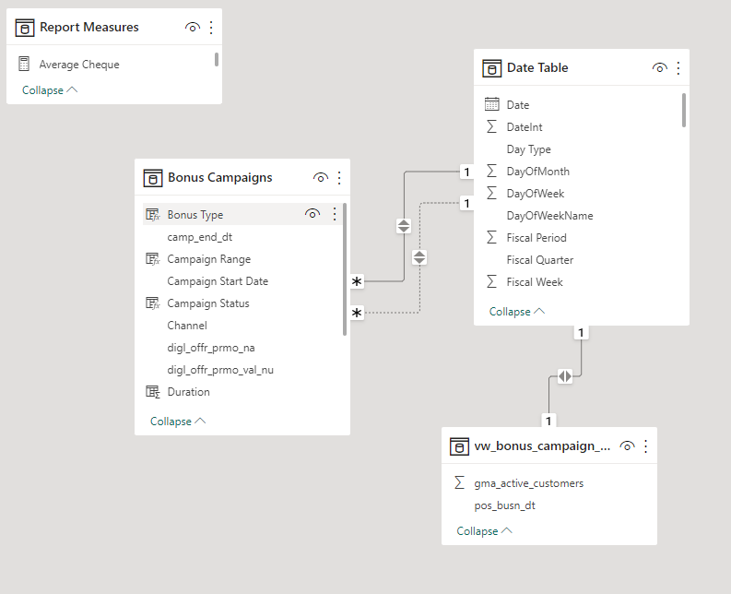Image resolution: width=731 pixels, height=594 pixels.
Task: Select the inactive dotted relationship direction icon
Action: (419, 257)
